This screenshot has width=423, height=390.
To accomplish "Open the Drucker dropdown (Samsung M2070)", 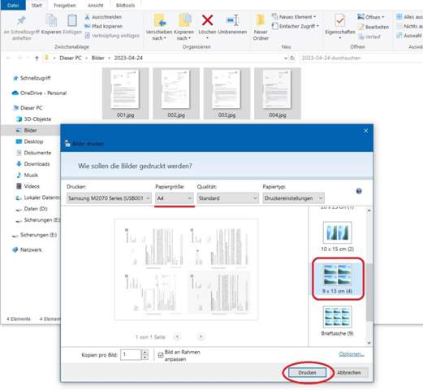I will pos(109,198).
